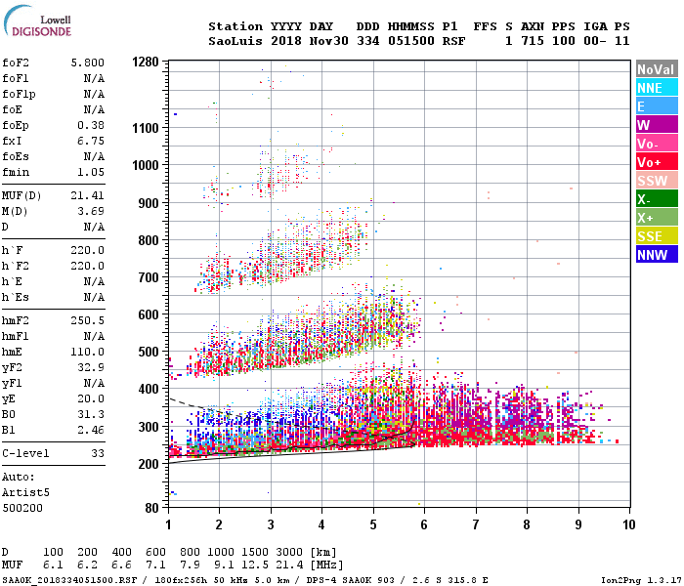Click the foEp value 0.38

point(91,126)
